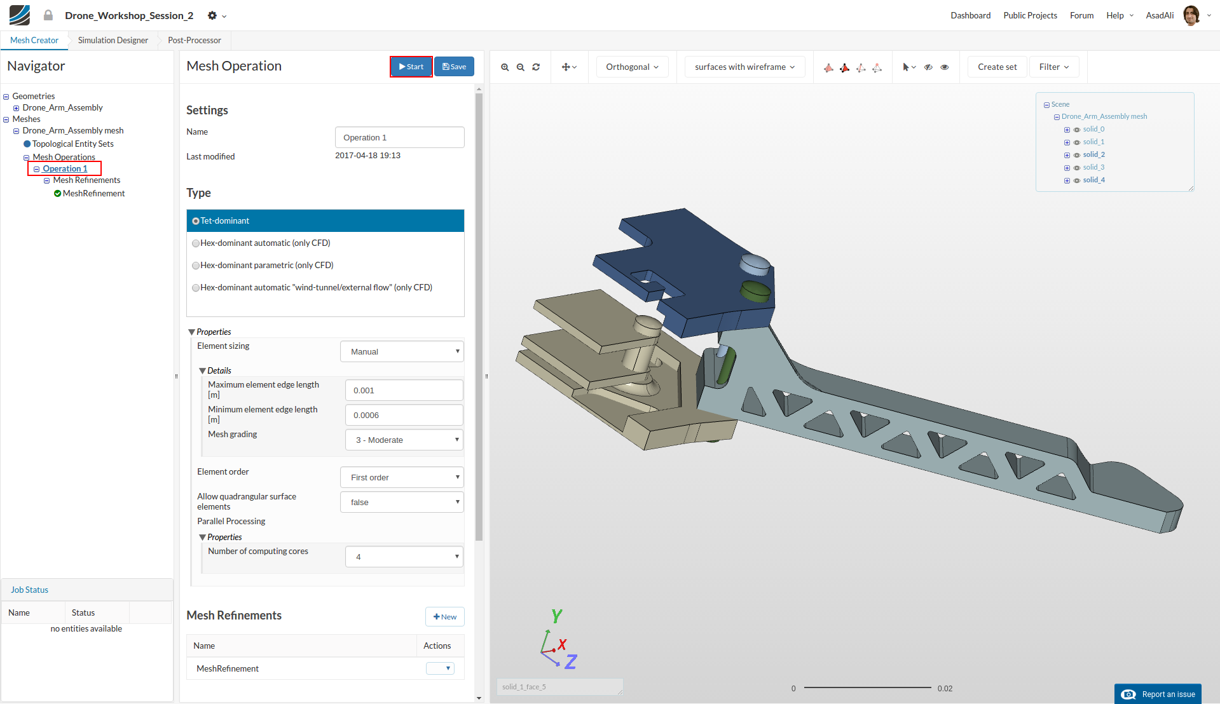Click Create set button
The width and height of the screenshot is (1220, 704).
coord(997,67)
